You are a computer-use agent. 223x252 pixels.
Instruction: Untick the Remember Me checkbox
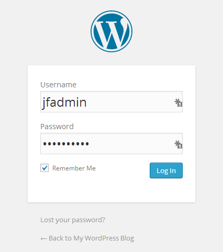44,168
